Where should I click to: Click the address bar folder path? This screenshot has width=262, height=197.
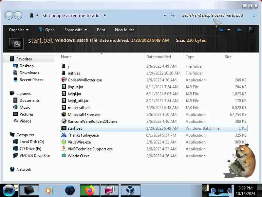(x=71, y=15)
